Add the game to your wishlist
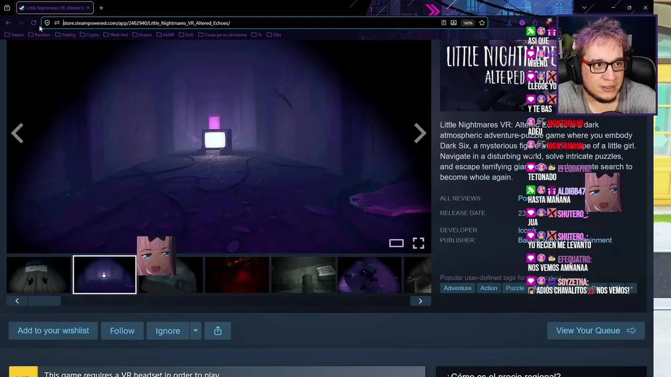 pyautogui.click(x=53, y=331)
